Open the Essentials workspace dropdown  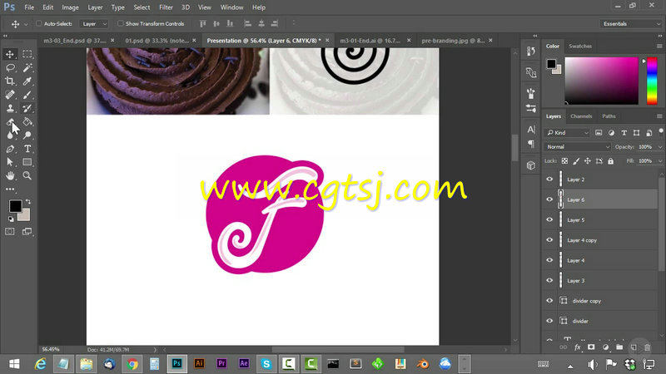point(631,24)
